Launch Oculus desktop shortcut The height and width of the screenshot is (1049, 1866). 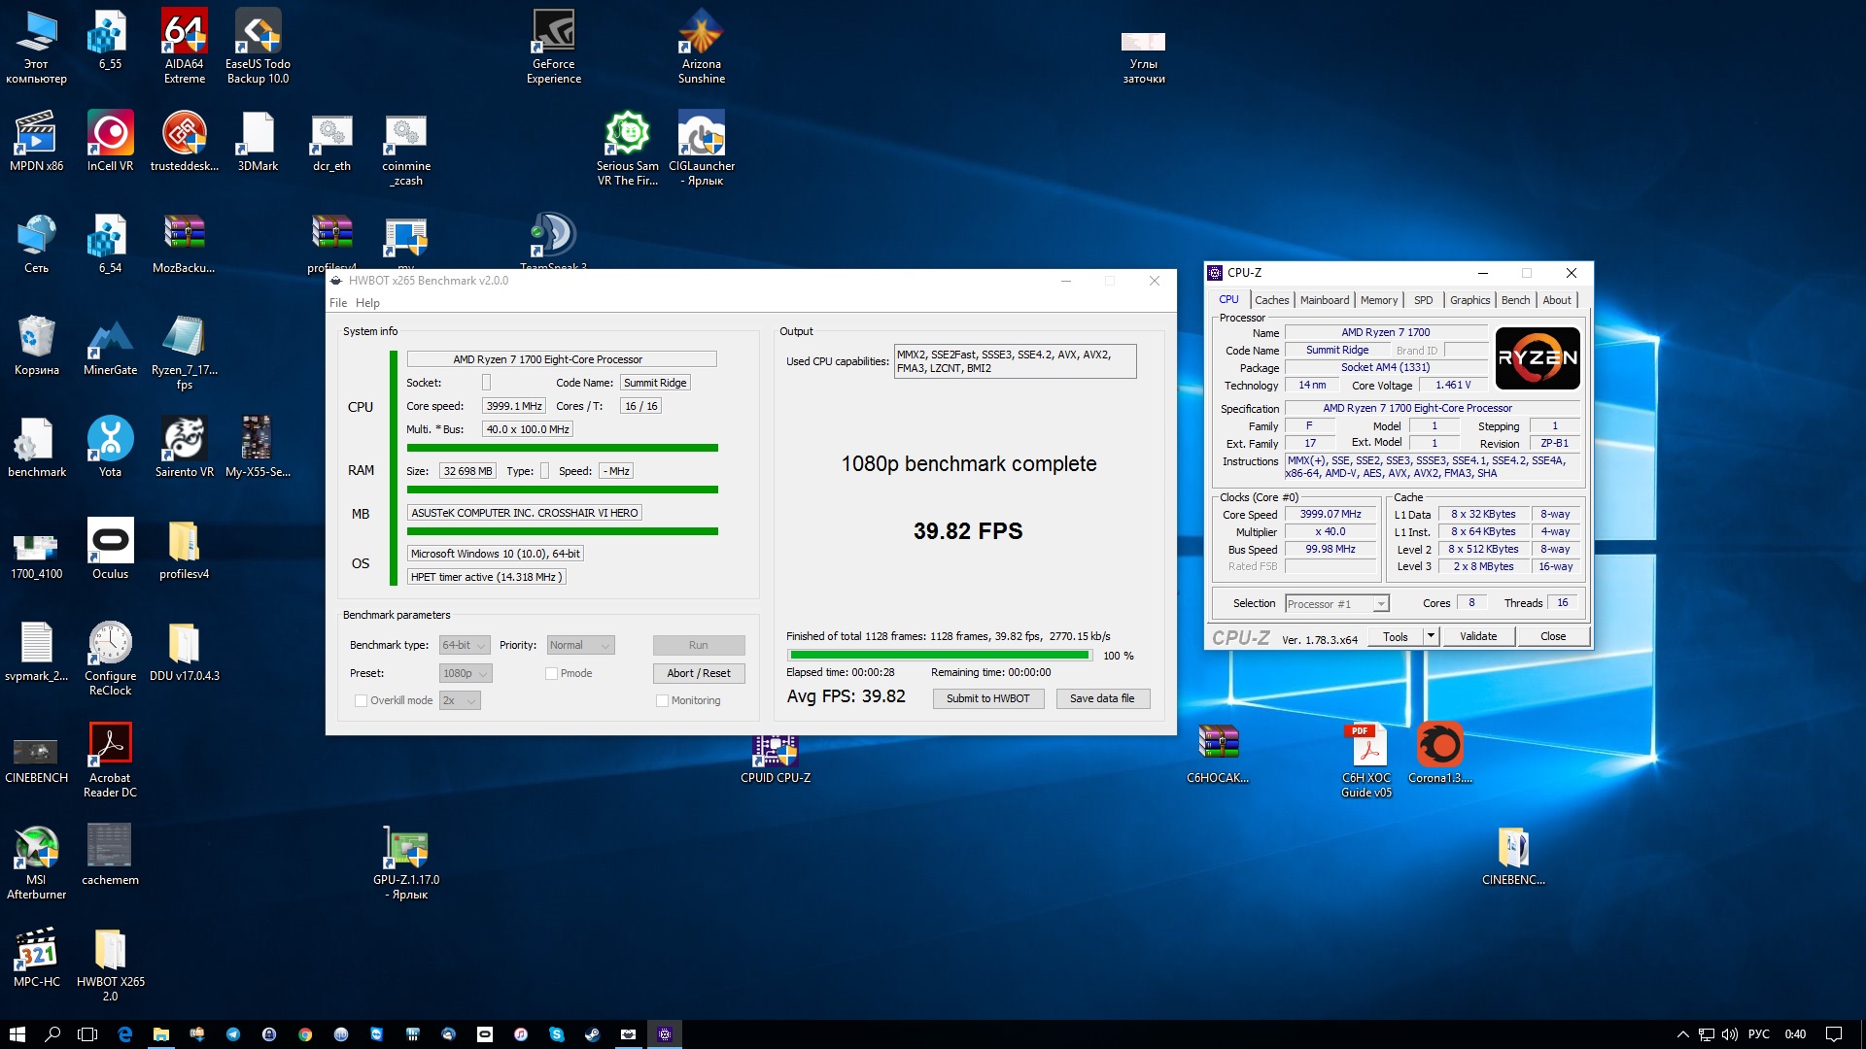(x=110, y=542)
